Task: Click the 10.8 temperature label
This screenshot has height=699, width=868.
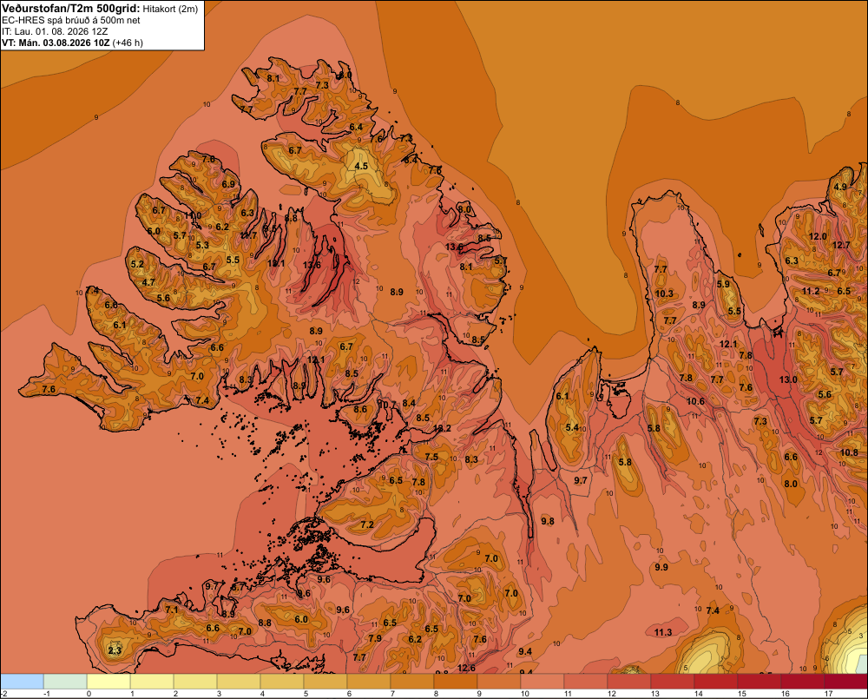Action: [x=849, y=452]
